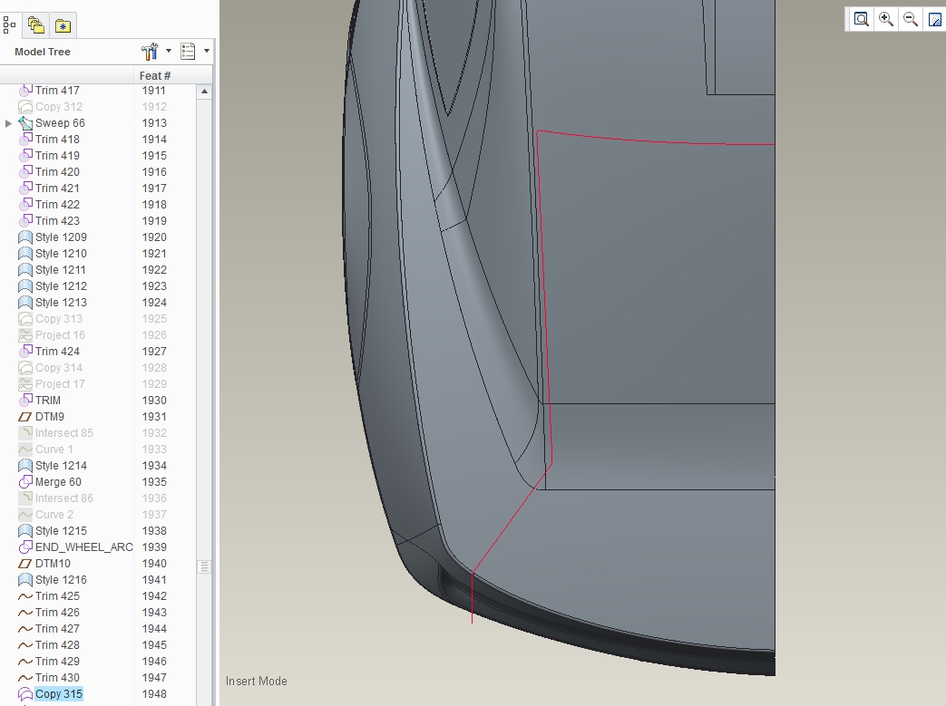This screenshot has width=946, height=706.
Task: Select the Intersect 86 feature
Action: tap(64, 498)
